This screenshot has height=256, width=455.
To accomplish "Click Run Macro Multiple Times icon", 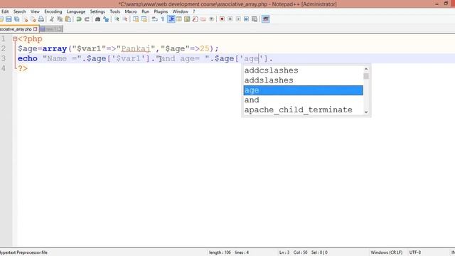I will [x=247, y=19].
